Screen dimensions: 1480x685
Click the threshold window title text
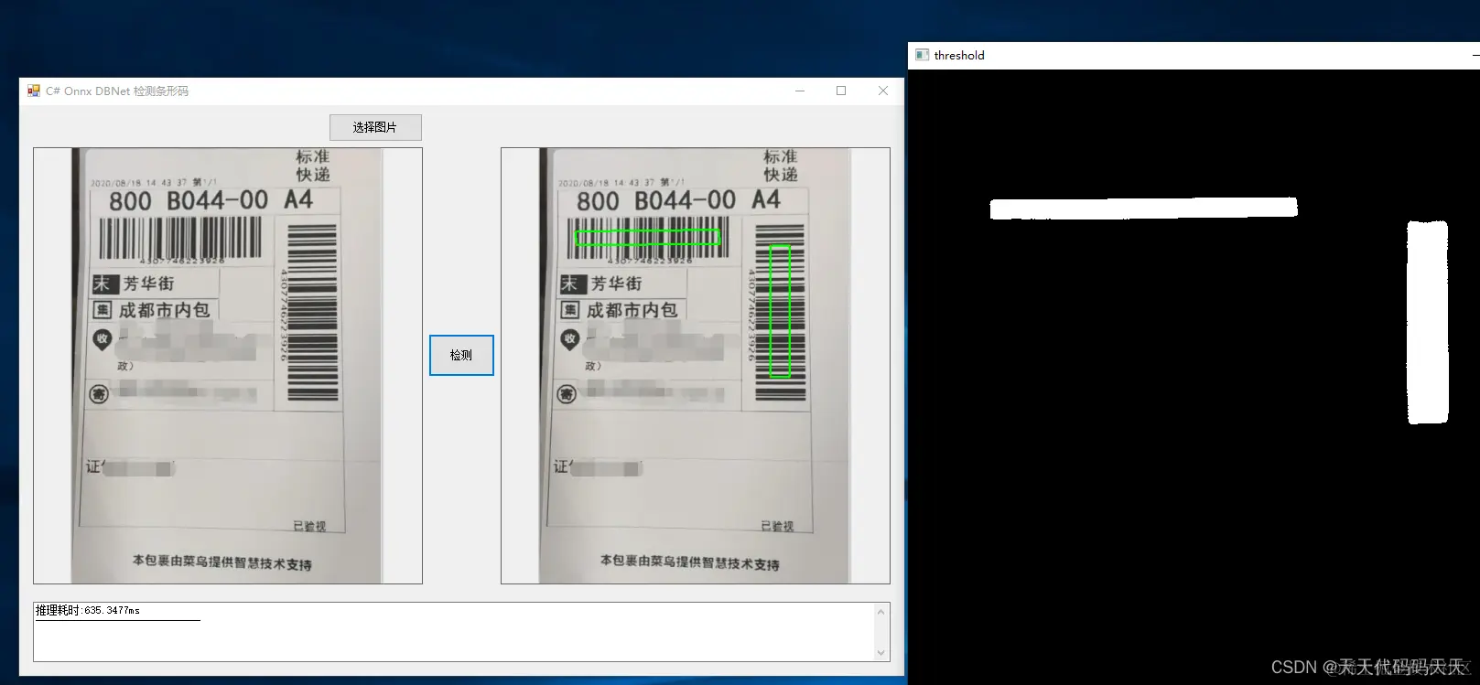point(959,55)
